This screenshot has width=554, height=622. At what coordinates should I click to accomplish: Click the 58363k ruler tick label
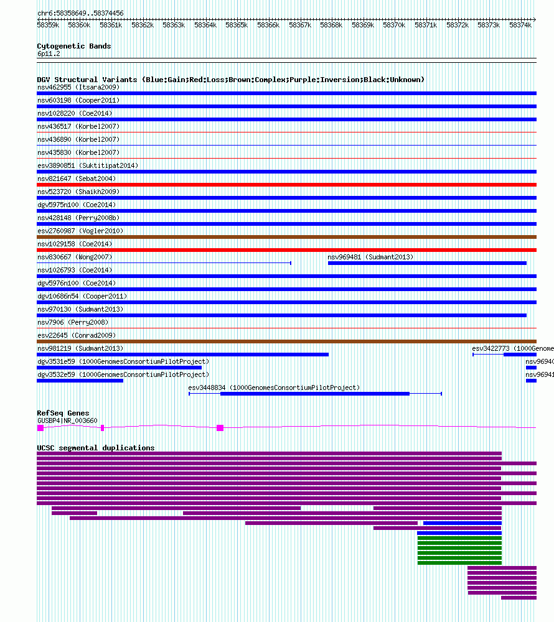[x=174, y=26]
